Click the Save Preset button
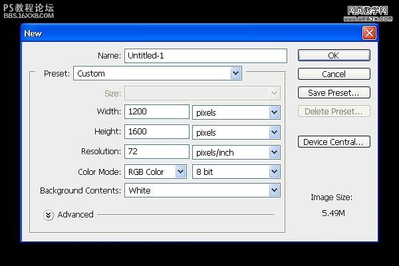 click(x=334, y=92)
